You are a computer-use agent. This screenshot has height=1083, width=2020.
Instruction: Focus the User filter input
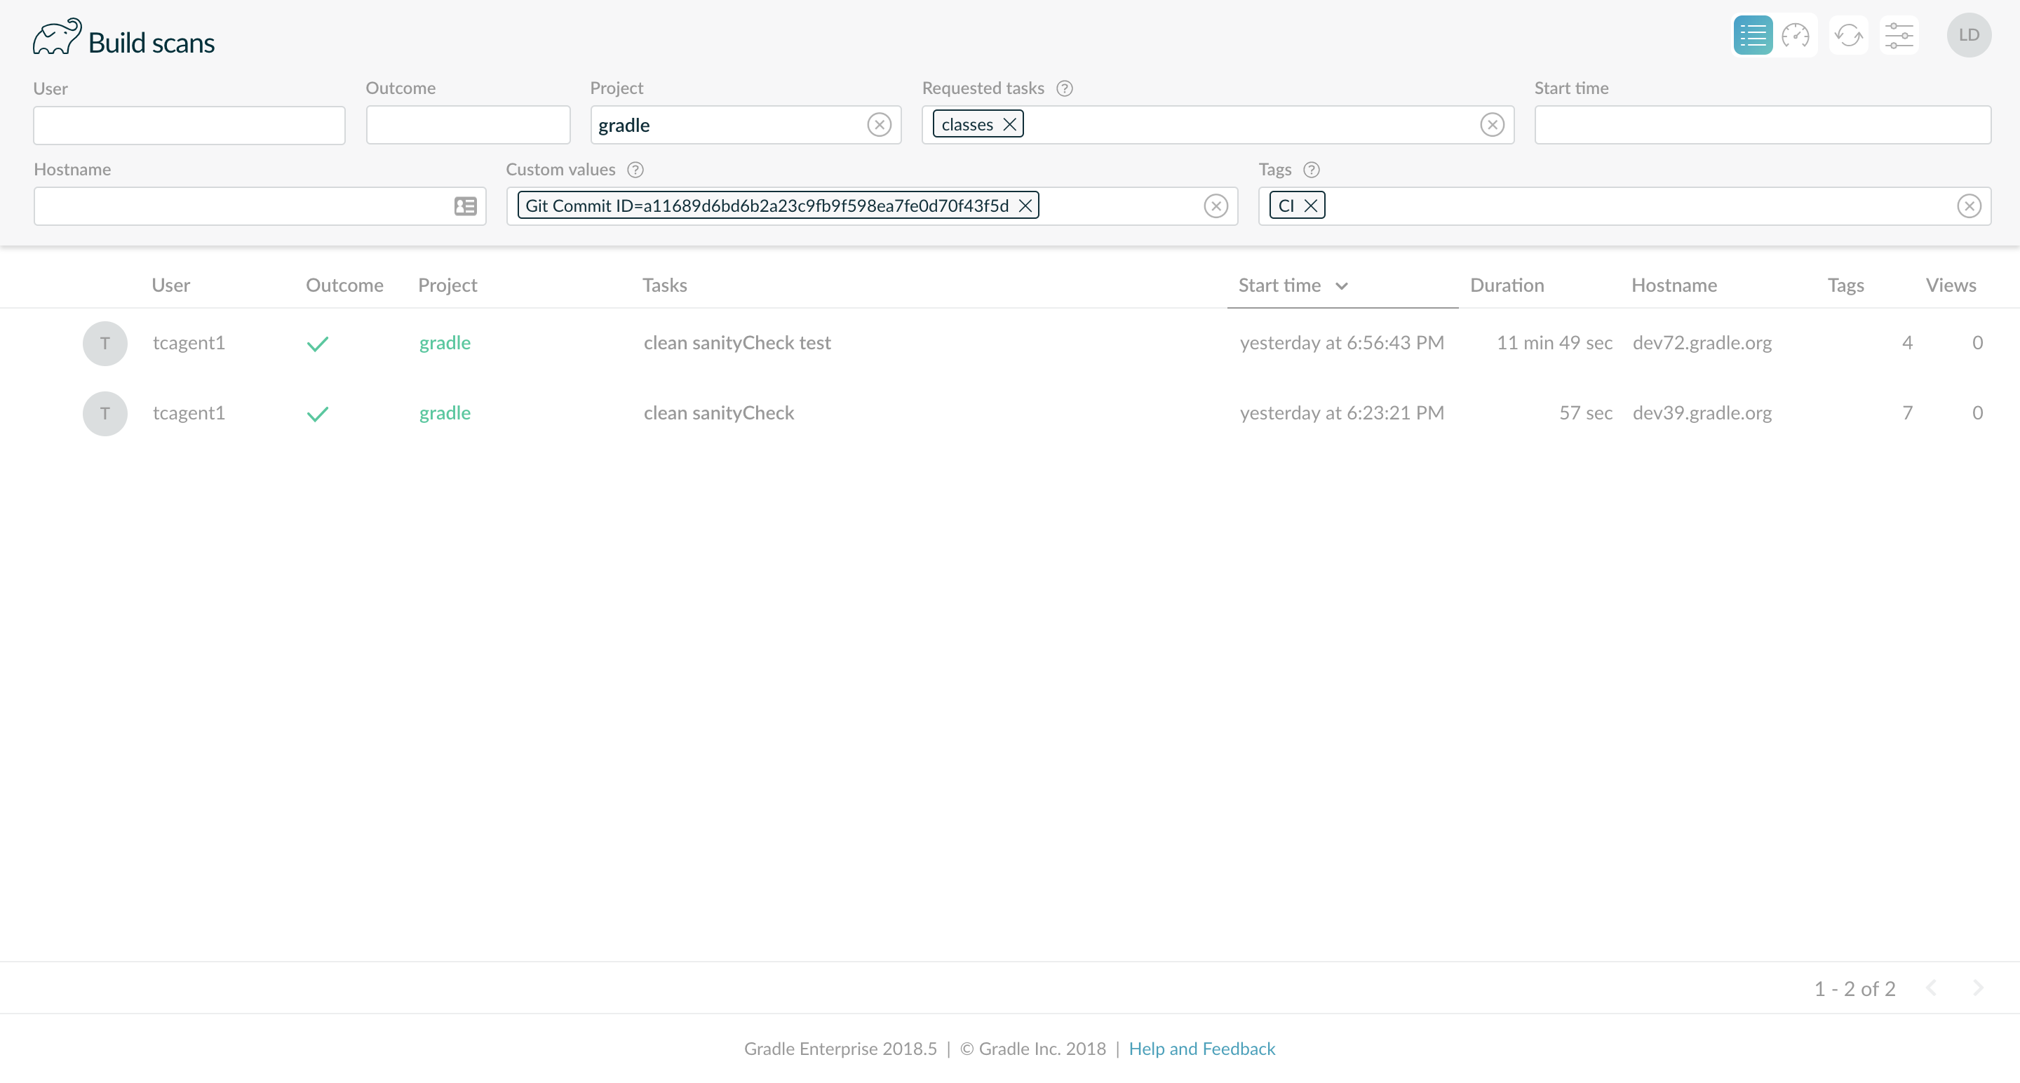click(x=189, y=126)
